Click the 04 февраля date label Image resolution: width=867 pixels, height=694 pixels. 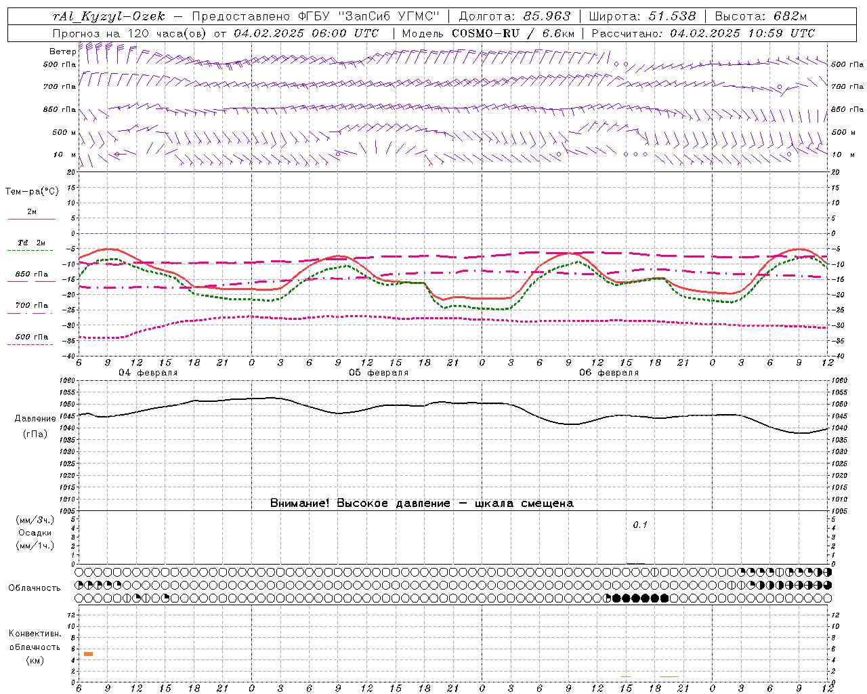tap(148, 373)
